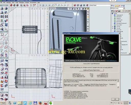Screen dimensions: 131x105
Task: Click the Control Panel field
Action: point(100,5)
